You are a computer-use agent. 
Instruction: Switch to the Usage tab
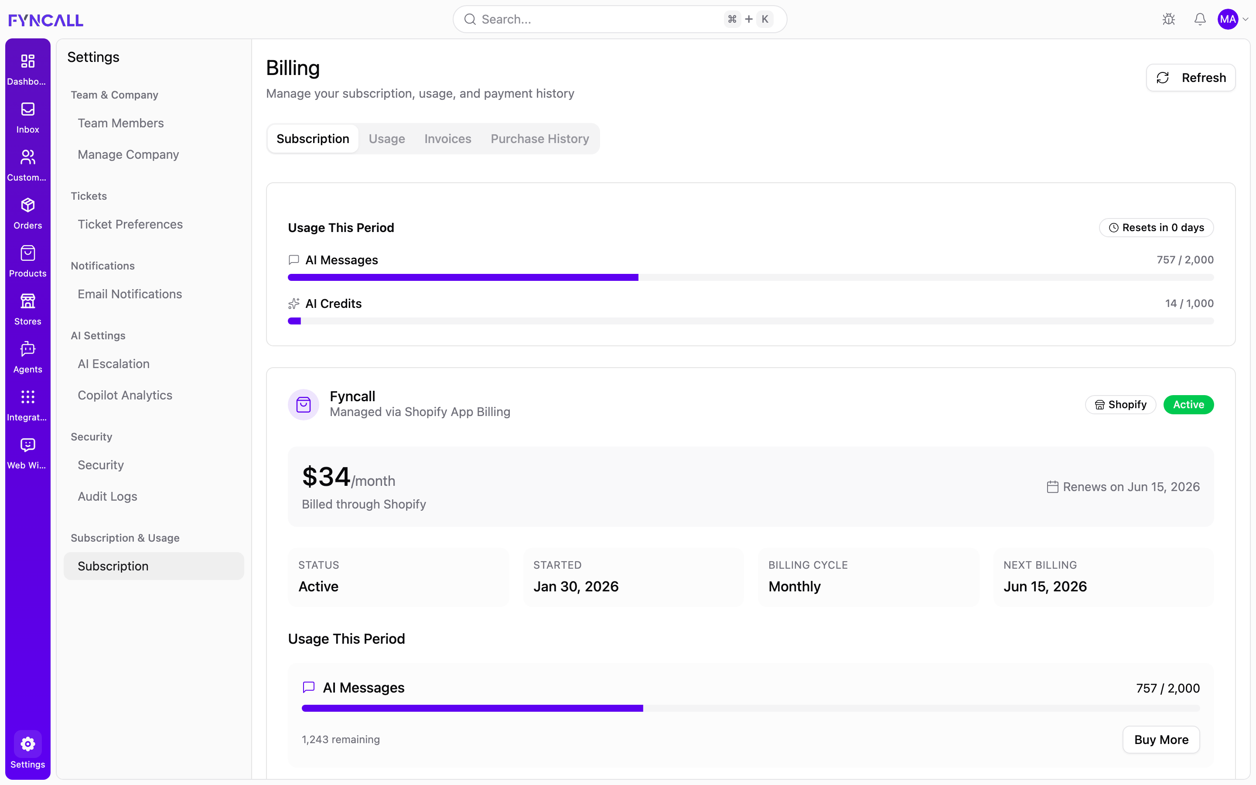pos(387,139)
